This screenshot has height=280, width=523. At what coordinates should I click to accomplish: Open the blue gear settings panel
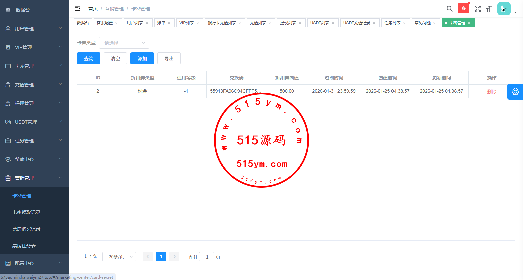[x=515, y=92]
